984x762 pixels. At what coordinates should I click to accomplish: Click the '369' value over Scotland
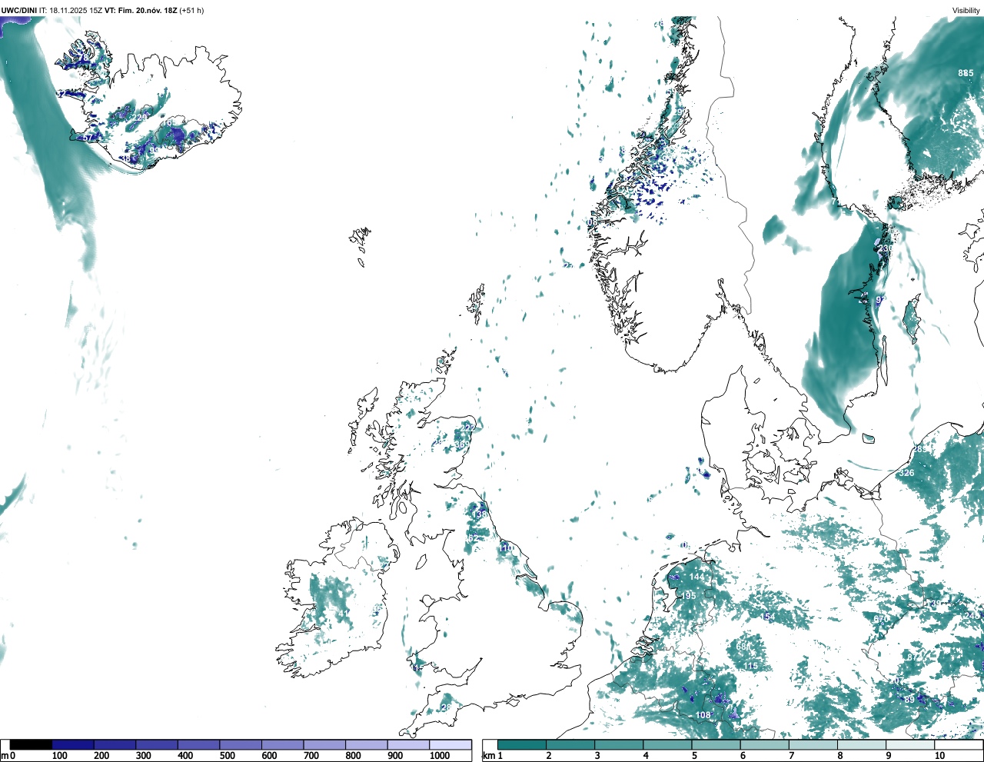click(462, 444)
